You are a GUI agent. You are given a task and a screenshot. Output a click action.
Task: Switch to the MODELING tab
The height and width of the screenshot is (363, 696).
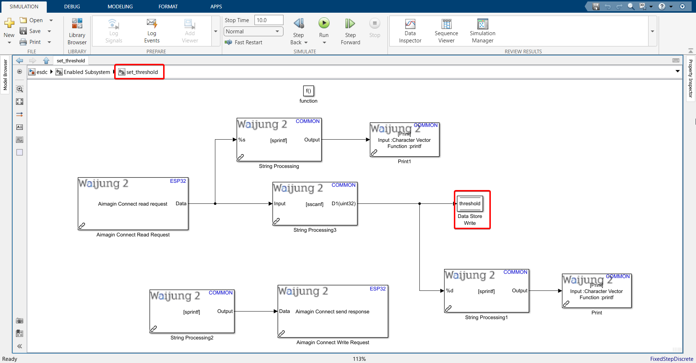120,7
